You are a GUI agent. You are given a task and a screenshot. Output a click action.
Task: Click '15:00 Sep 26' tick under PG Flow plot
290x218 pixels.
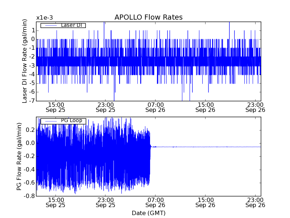point(205,202)
